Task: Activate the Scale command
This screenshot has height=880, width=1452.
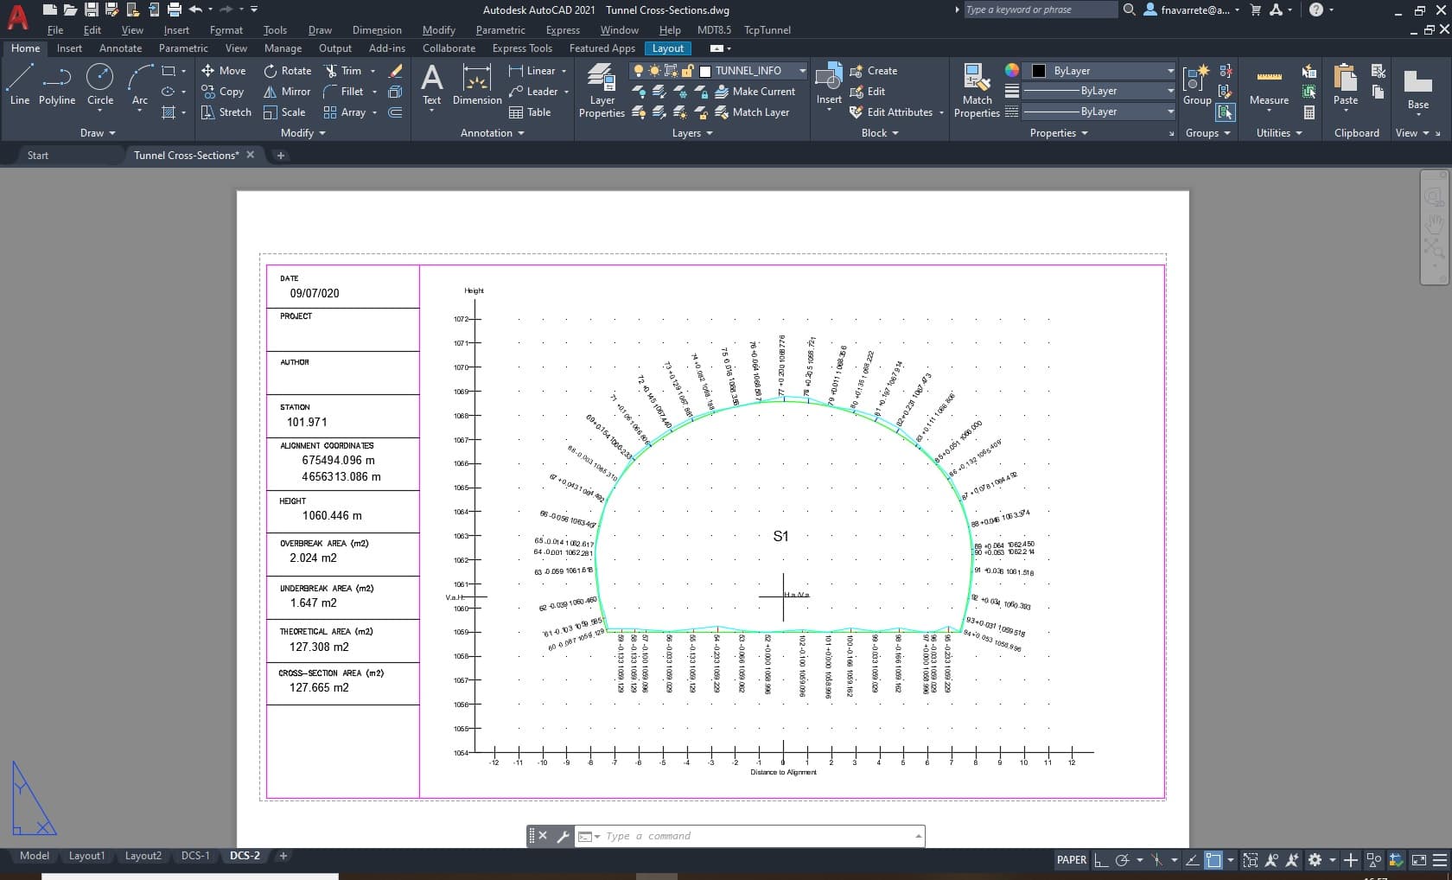Action: pos(284,112)
